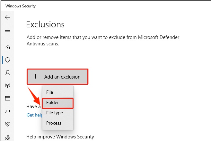
Task: Open Device performance & health heart icon
Action: [x=8, y=124]
